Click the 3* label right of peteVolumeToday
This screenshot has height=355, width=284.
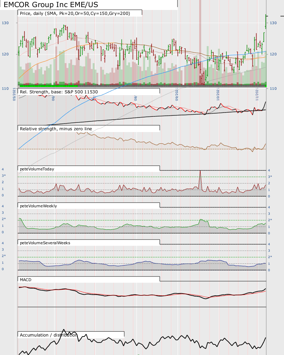tap(270, 176)
